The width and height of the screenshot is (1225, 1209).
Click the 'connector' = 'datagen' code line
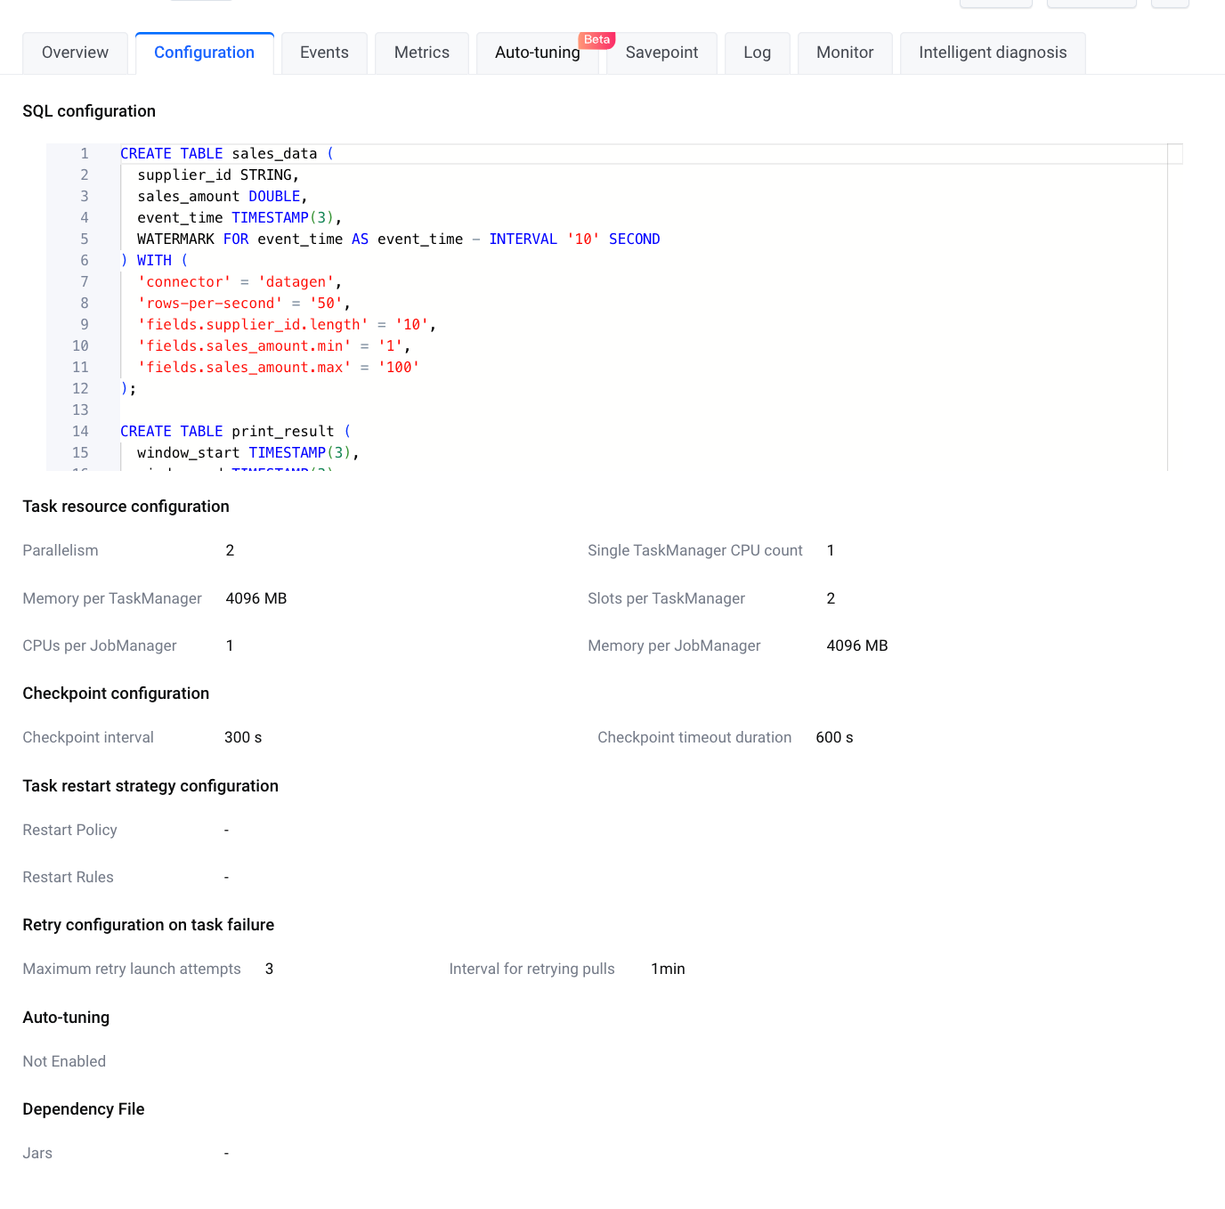(x=239, y=281)
